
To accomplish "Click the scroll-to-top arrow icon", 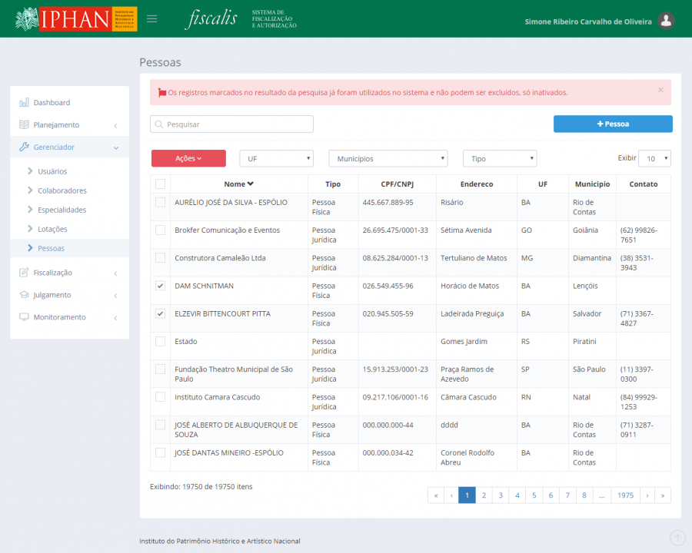I will [x=677, y=538].
